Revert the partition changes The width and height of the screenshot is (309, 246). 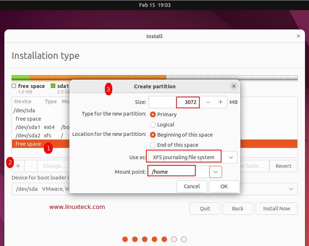coord(284,166)
